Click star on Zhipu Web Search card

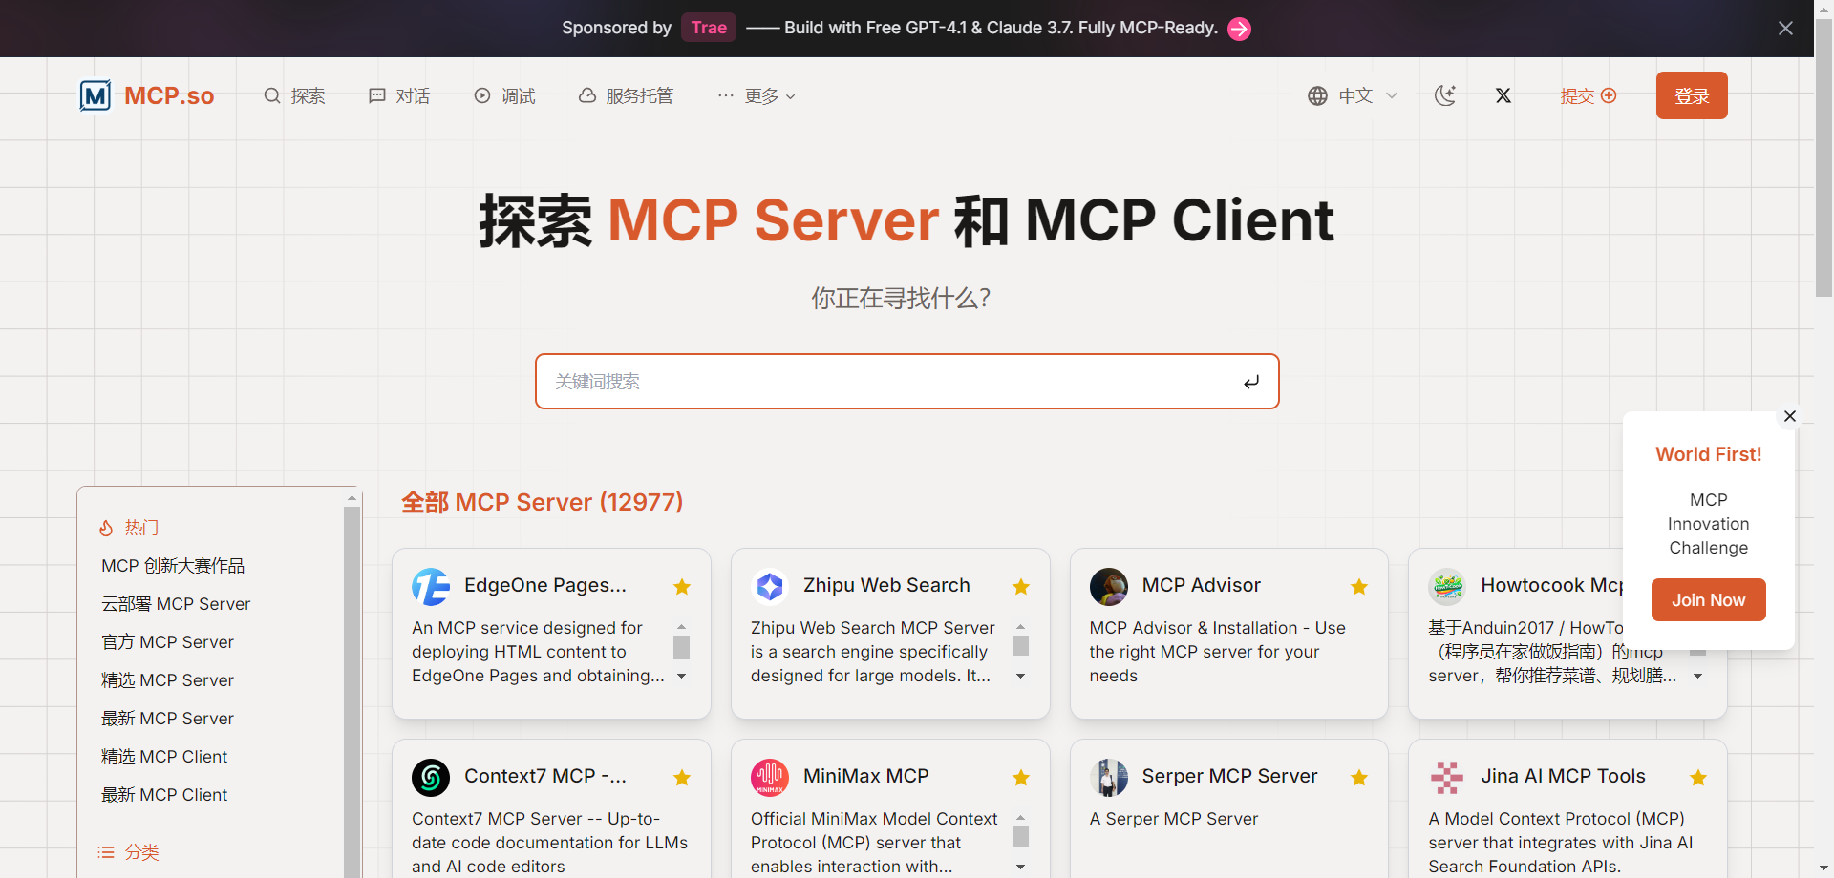[x=1021, y=587]
